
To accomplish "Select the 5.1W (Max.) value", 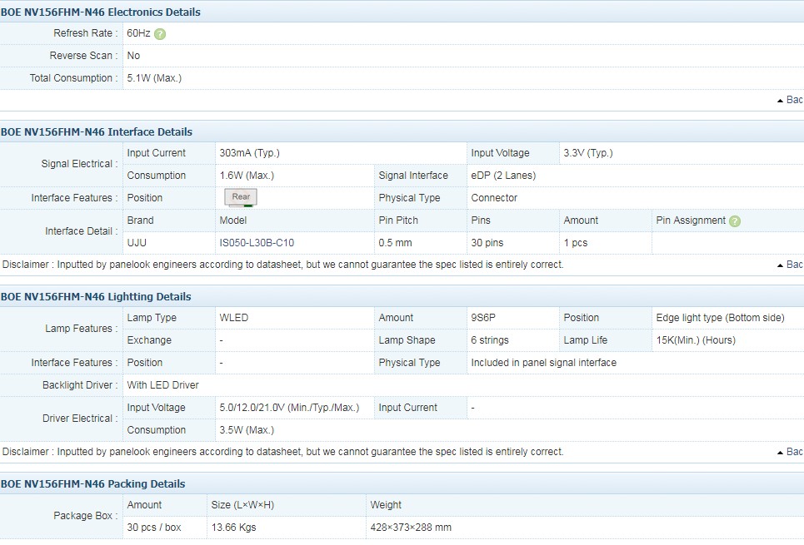I will point(154,78).
